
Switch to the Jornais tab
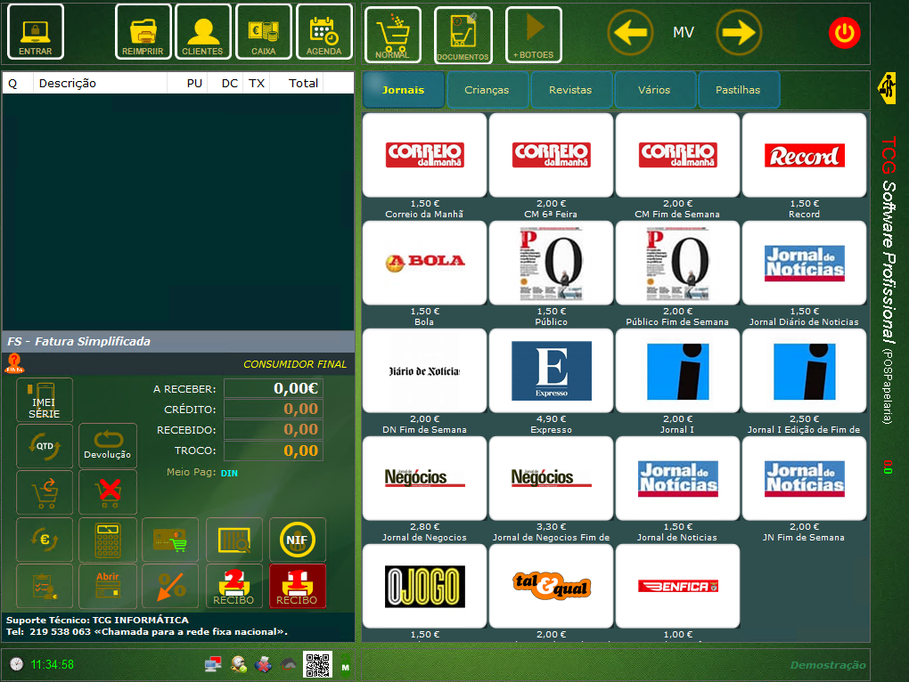coord(404,90)
